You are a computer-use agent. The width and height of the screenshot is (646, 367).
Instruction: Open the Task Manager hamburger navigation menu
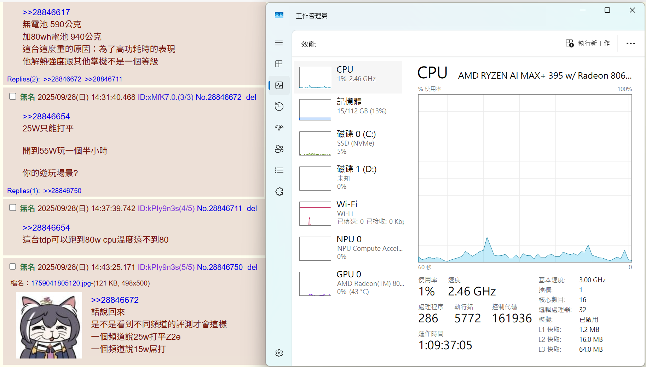coord(279,43)
